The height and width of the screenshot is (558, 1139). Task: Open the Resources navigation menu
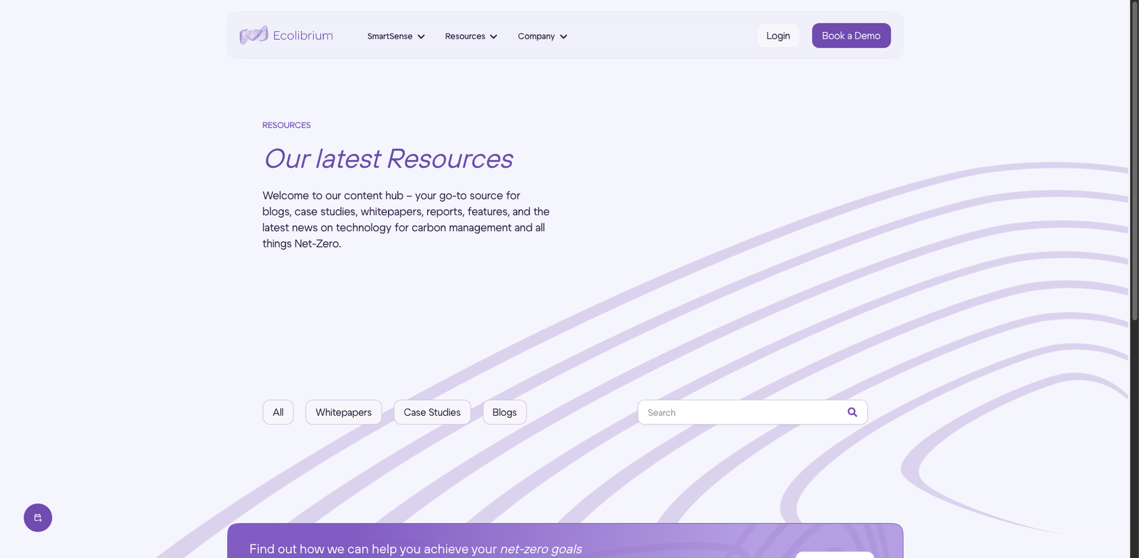tap(465, 36)
